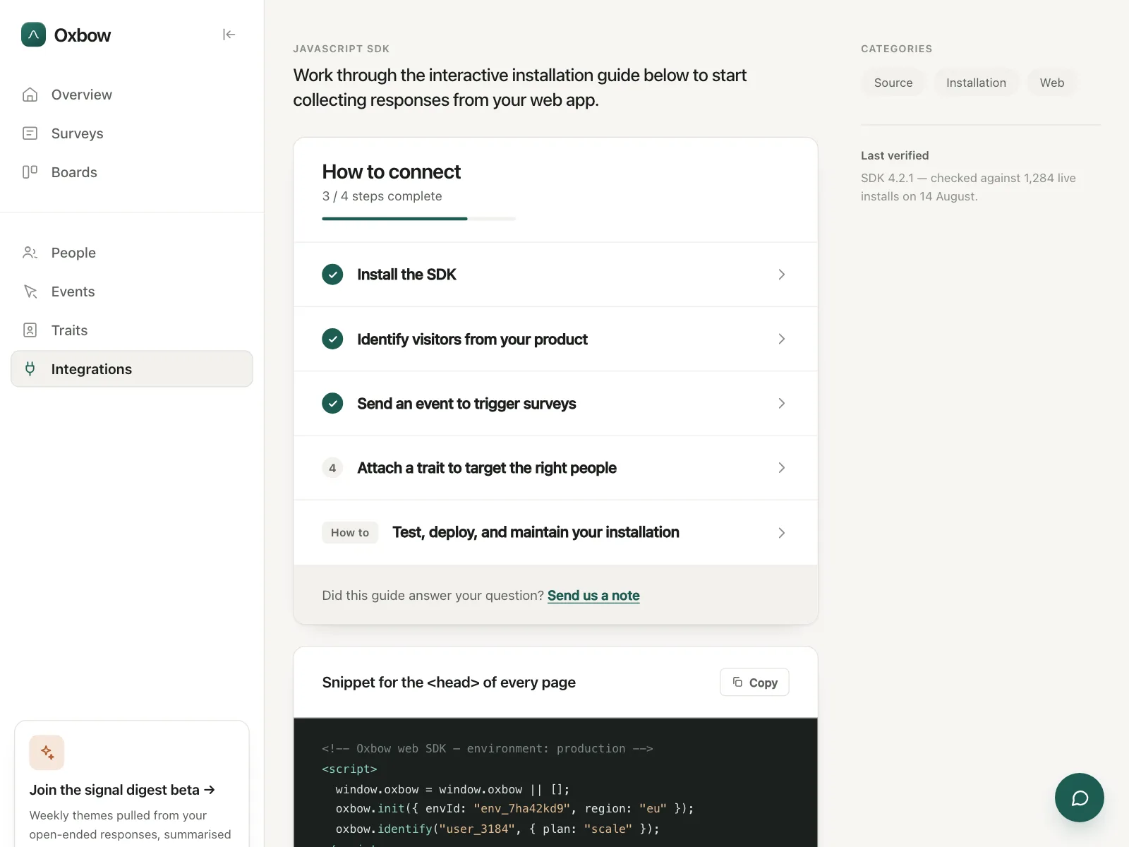Open the Overview page
The width and height of the screenshot is (1129, 847).
tap(132, 95)
